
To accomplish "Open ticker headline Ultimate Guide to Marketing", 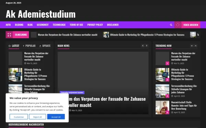I will point(147,35).
